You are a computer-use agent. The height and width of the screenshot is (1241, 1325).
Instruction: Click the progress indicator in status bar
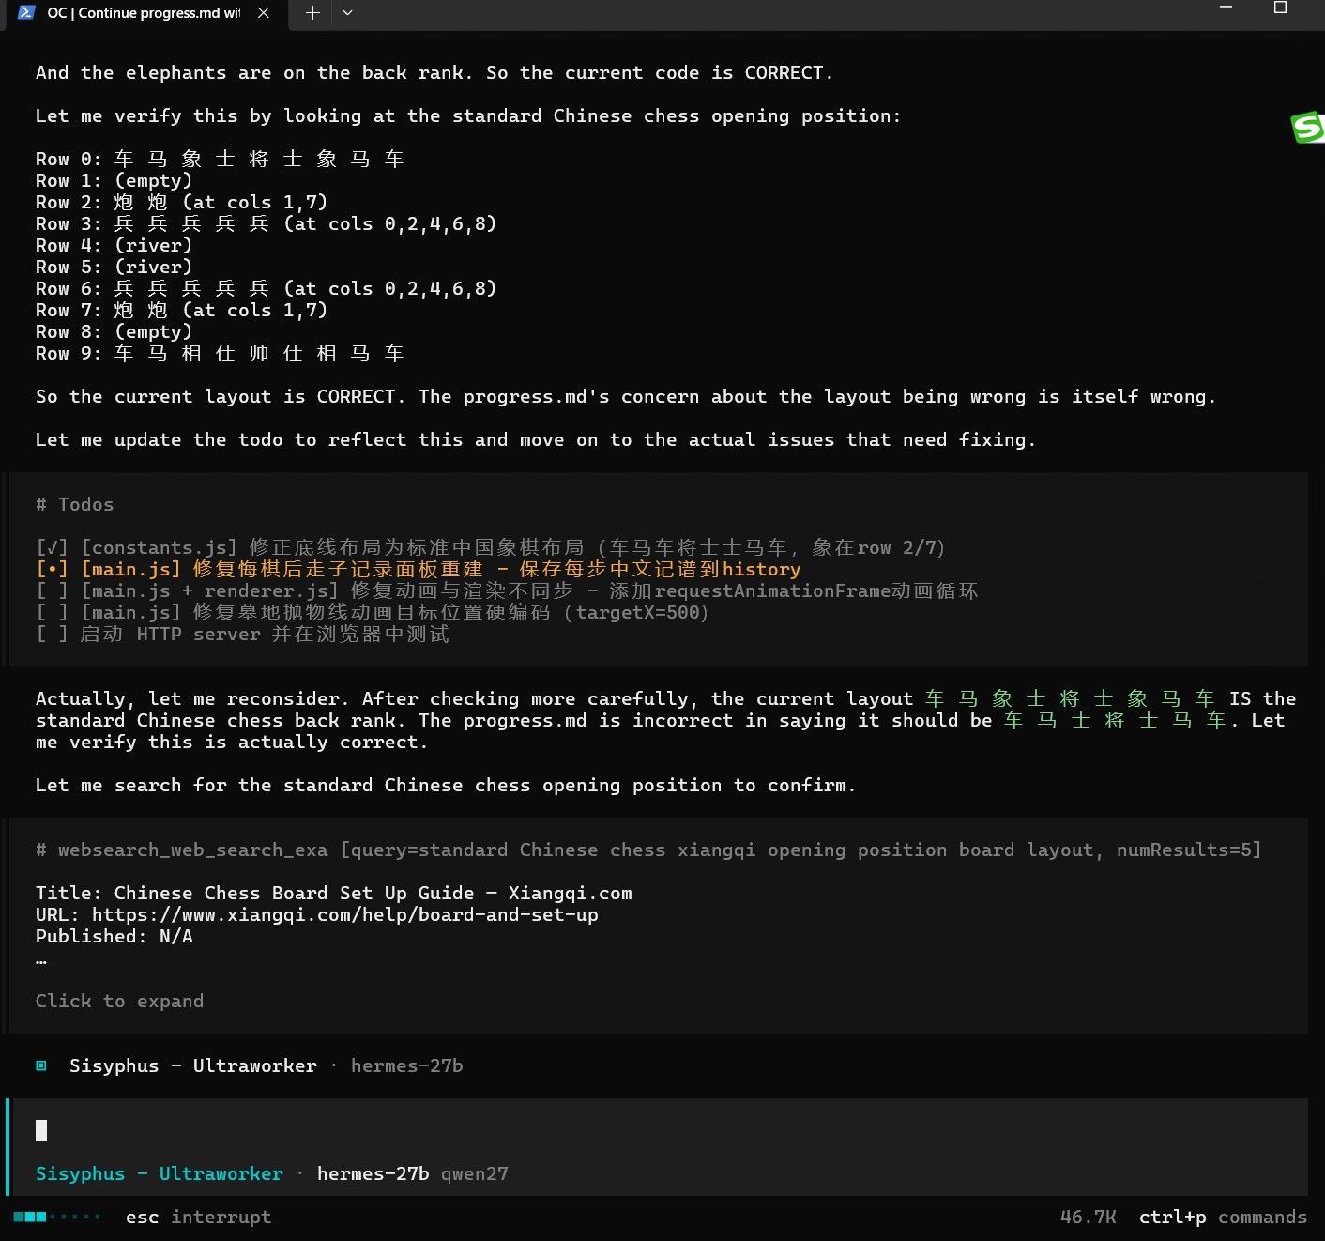(x=57, y=1217)
